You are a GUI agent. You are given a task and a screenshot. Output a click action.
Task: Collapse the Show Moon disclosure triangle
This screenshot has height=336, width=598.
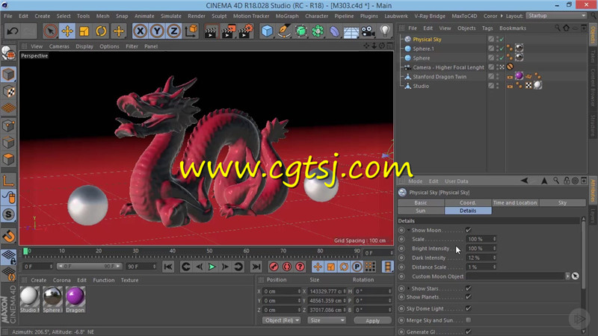[x=408, y=230]
